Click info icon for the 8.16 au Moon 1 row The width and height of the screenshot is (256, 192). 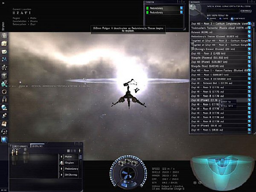click(249, 130)
